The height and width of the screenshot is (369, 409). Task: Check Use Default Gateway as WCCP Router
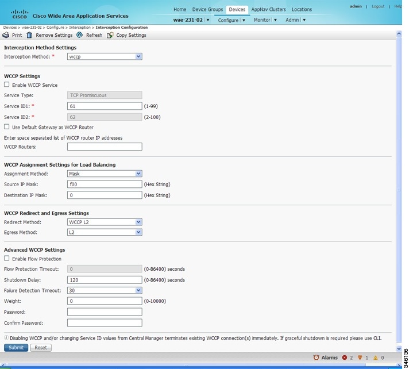pos(6,127)
